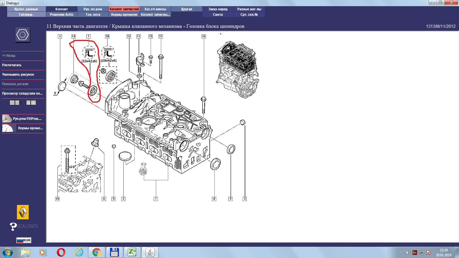Open the Смета tab
Screen dimensions: 459x258
pos(218,15)
